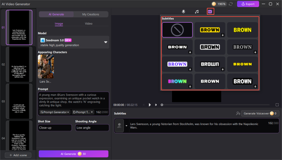Select the purple serif BROWN subtitle style
The height and width of the screenshot is (160, 282).
point(177,64)
